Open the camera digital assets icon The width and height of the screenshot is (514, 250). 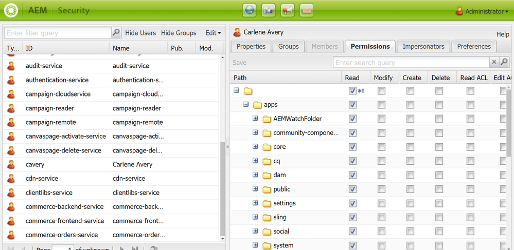(269, 10)
